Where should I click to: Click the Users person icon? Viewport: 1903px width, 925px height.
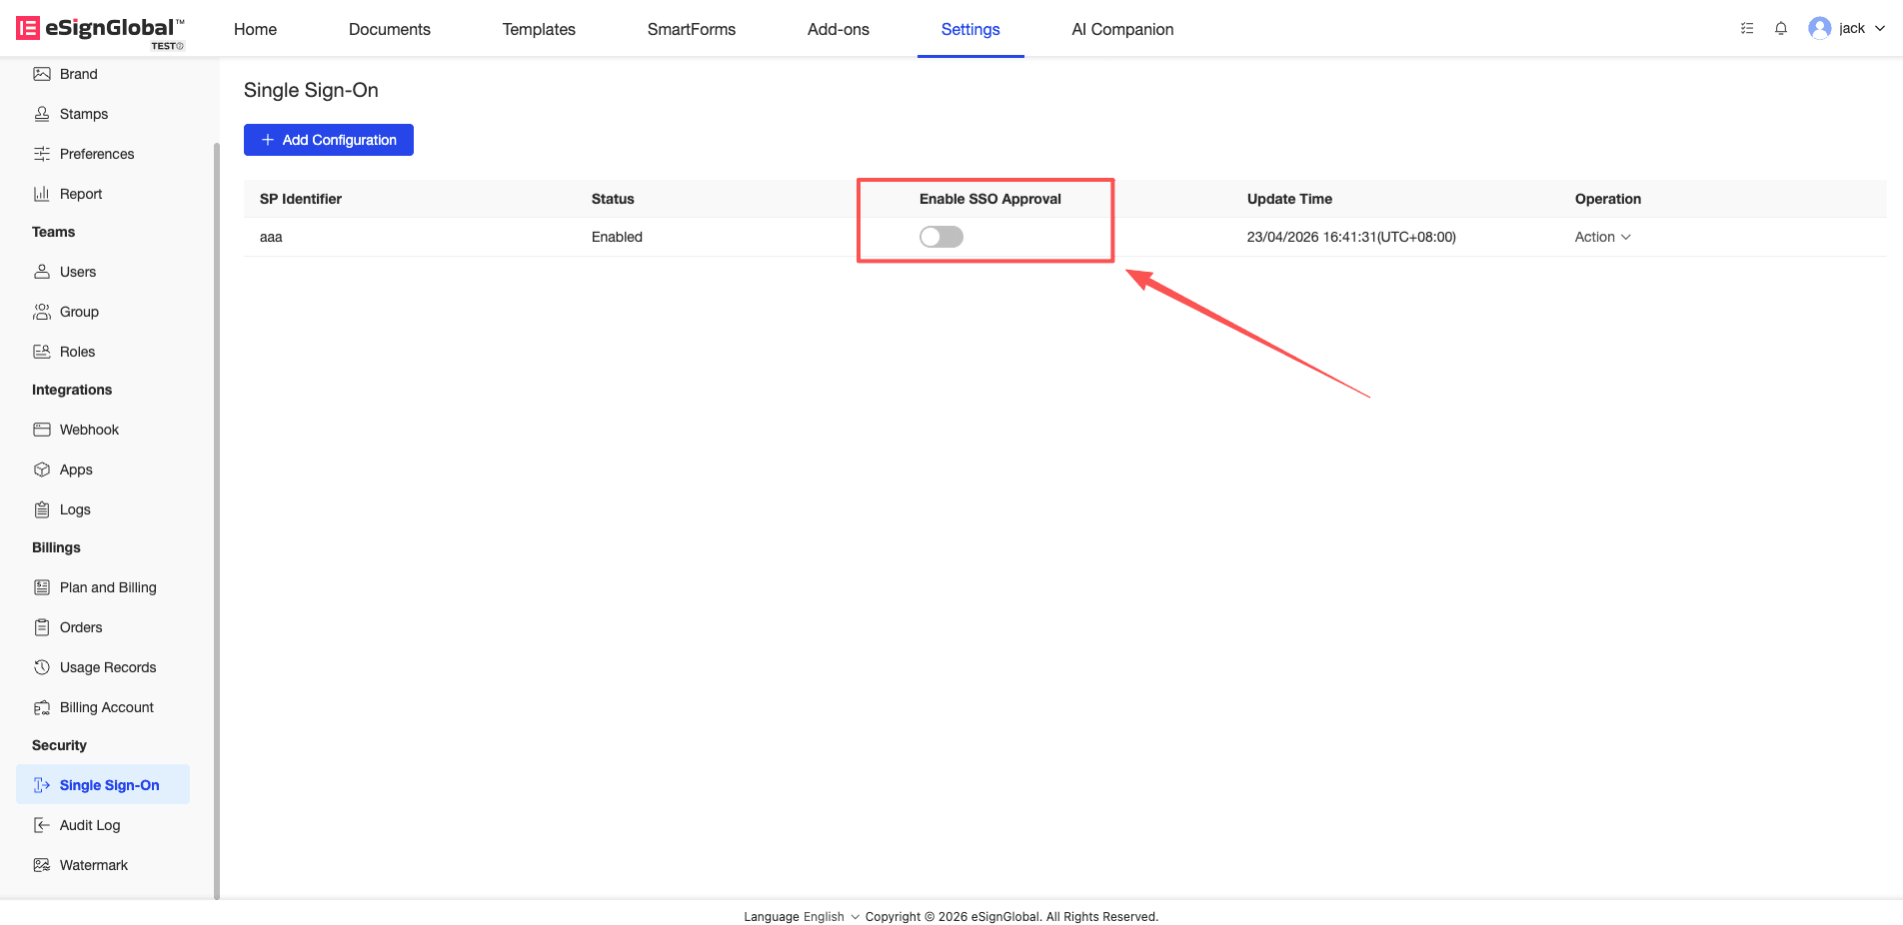tap(42, 272)
